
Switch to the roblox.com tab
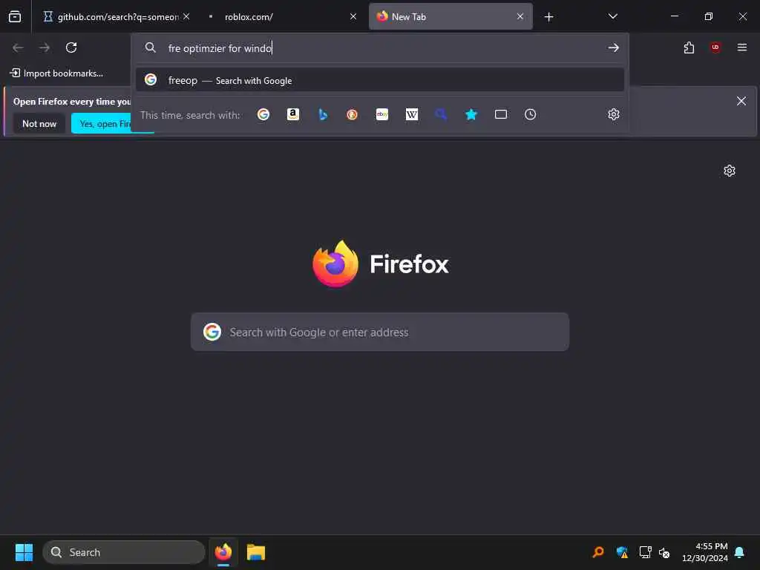(281, 17)
